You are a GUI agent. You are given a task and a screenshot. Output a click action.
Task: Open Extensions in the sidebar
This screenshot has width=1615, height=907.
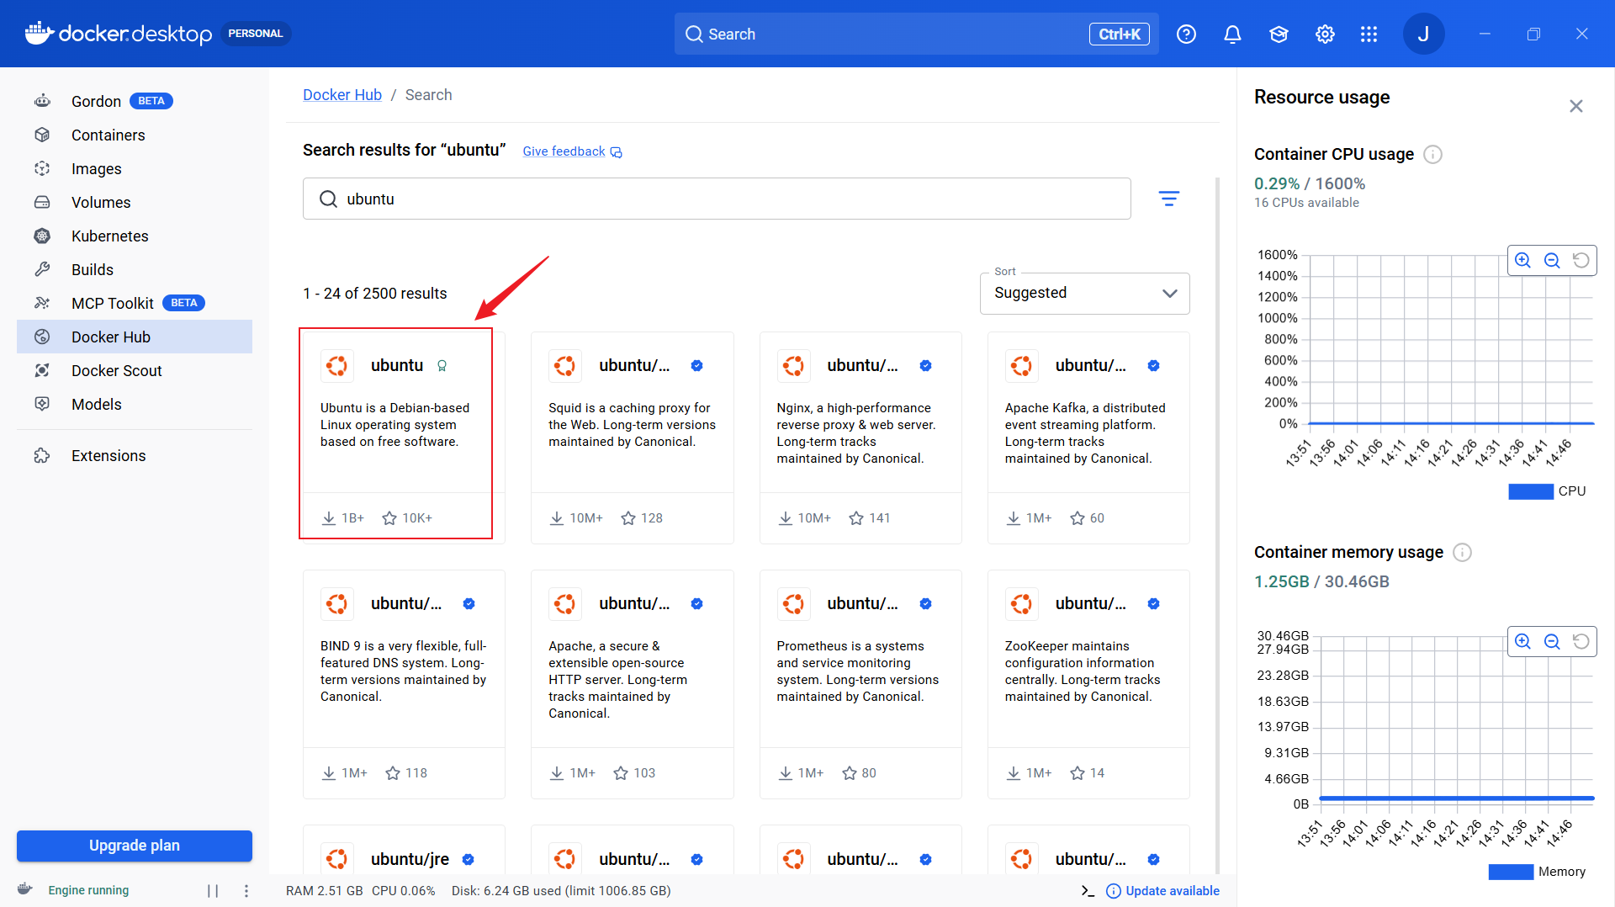click(135, 455)
